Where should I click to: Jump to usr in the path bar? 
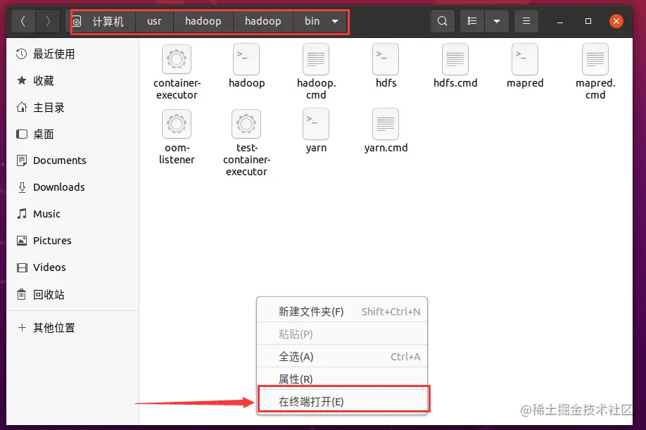click(155, 21)
